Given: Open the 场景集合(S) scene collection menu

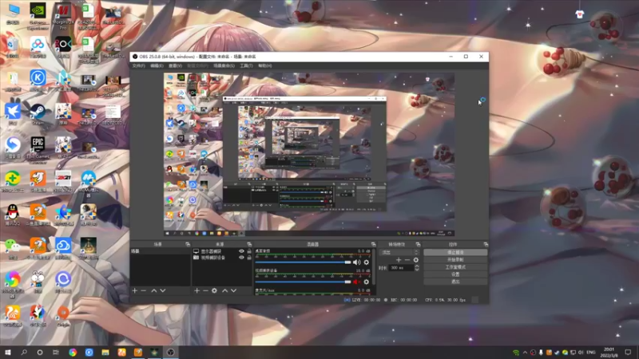Looking at the screenshot, I should (224, 65).
